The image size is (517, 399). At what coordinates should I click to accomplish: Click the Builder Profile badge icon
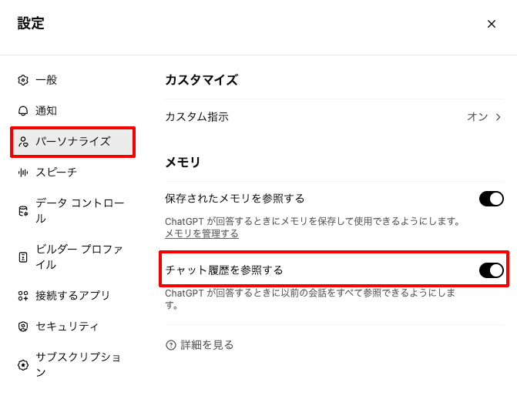23,257
